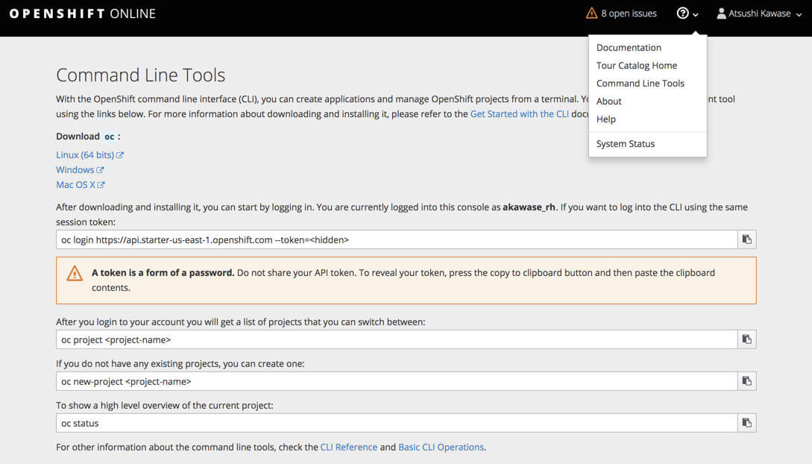812x464 pixels.
Task: Click the warning icon in the token alert
Action: tap(75, 273)
